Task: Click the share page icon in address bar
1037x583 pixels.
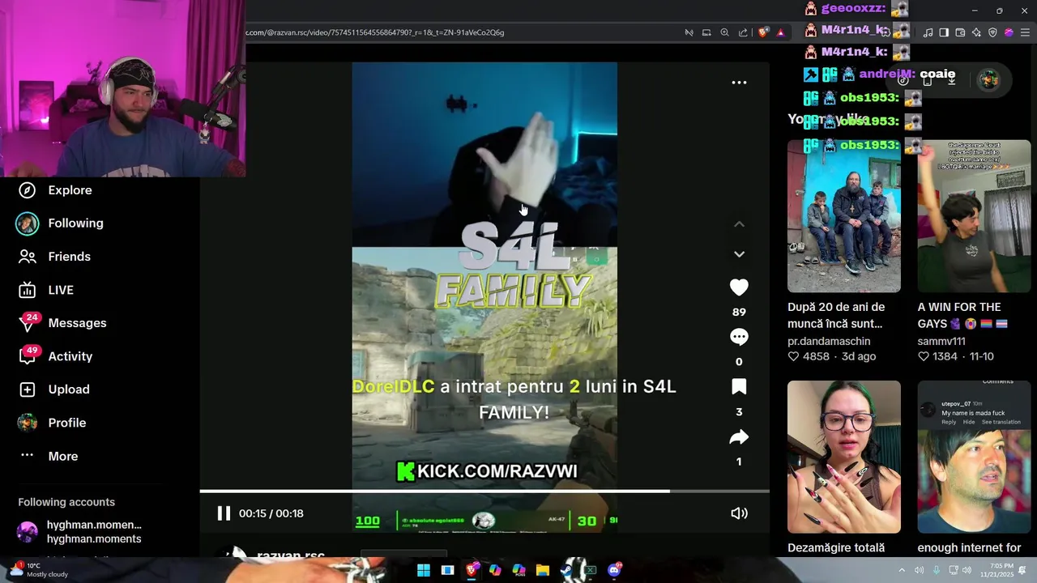Action: tap(743, 32)
